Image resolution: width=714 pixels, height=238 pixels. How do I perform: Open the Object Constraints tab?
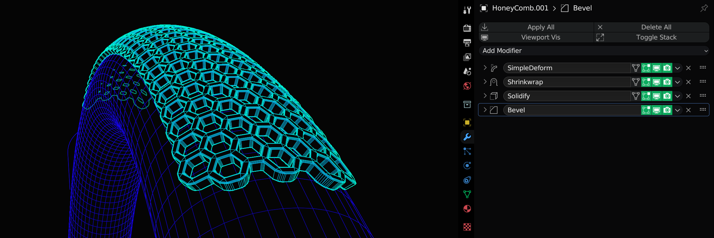pos(467,180)
